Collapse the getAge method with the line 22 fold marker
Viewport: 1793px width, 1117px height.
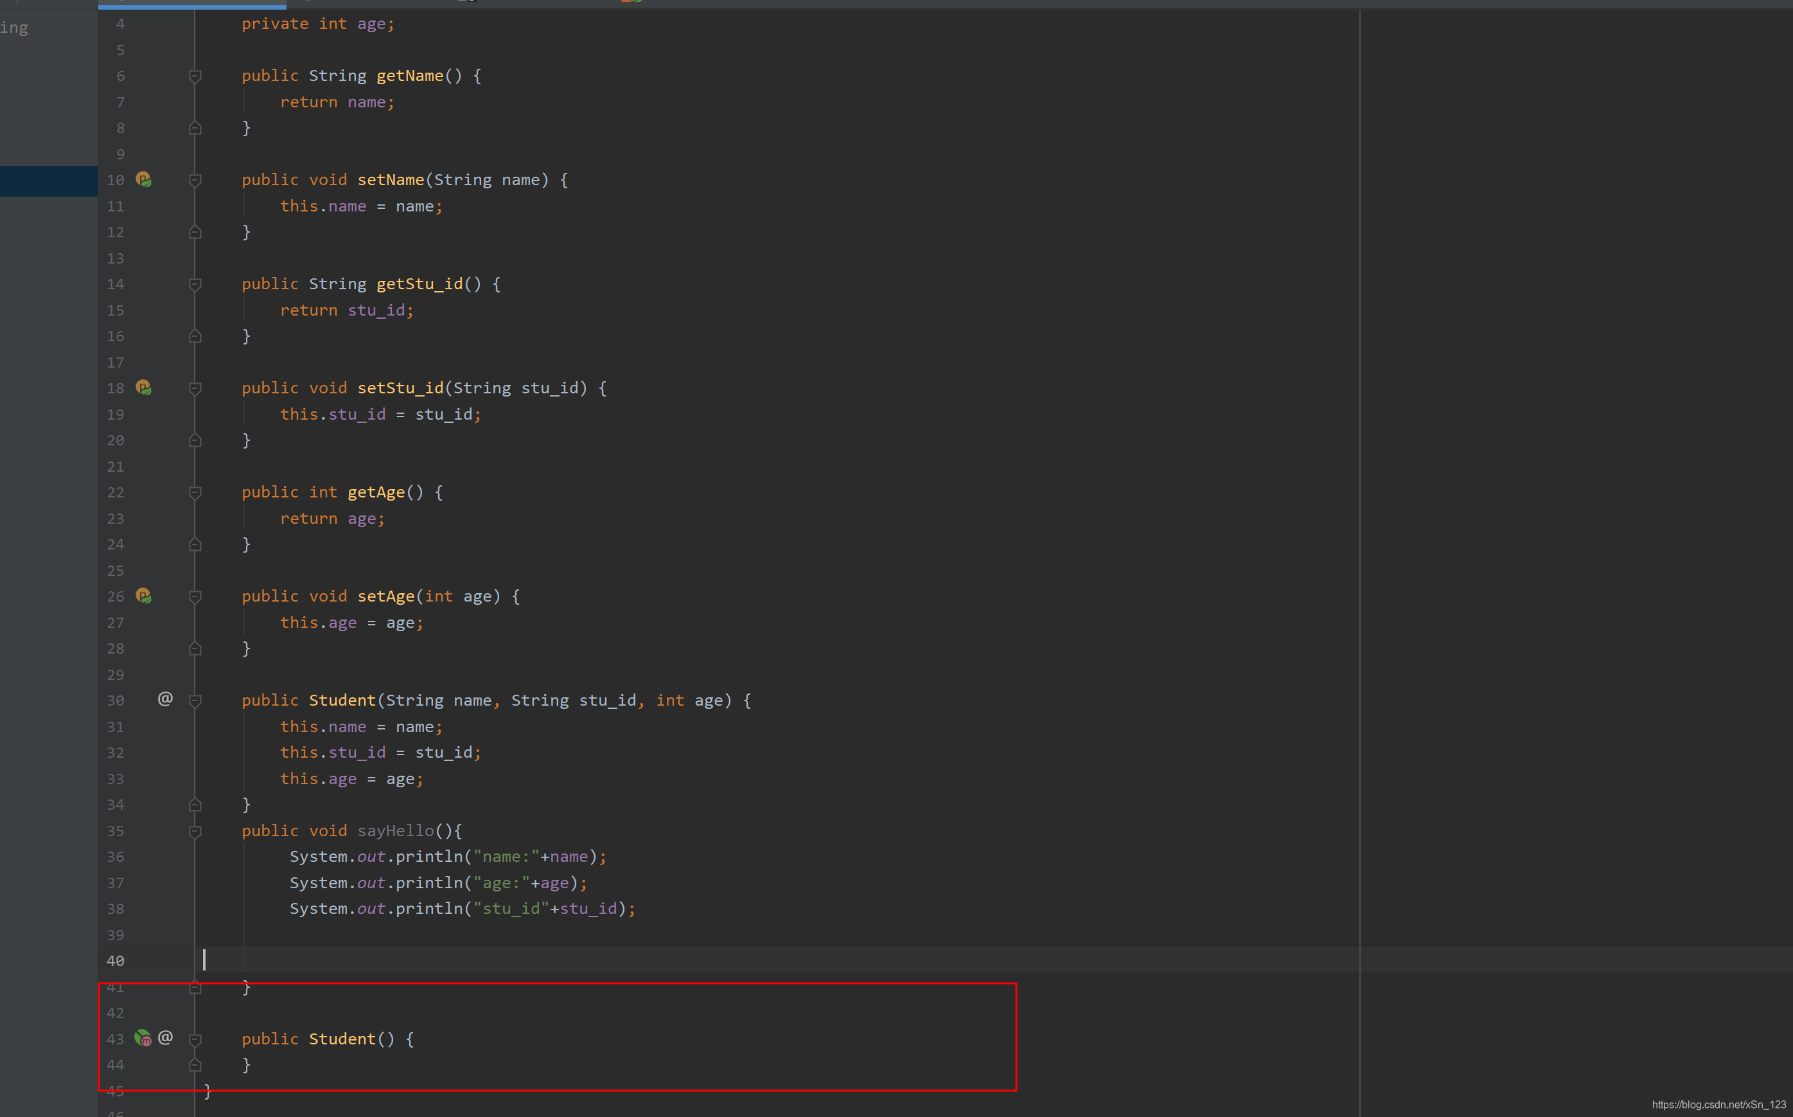click(x=195, y=493)
